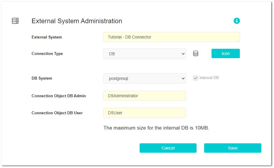The image size is (274, 168).
Task: Click the Icon button
Action: coord(225,53)
